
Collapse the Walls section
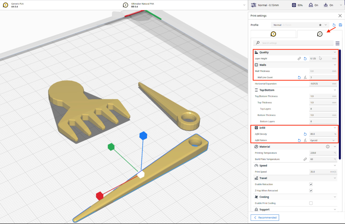tap(335, 65)
